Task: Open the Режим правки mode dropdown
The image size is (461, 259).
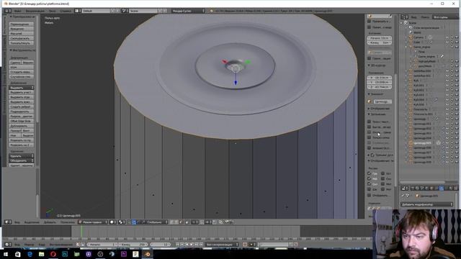Action: pyautogui.click(x=93, y=222)
